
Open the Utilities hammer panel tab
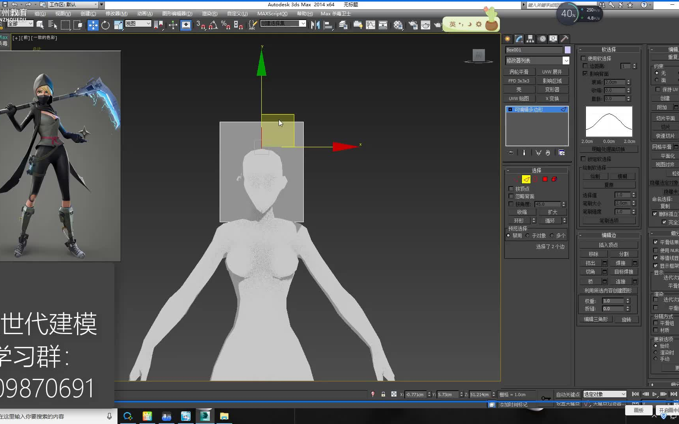coord(565,38)
